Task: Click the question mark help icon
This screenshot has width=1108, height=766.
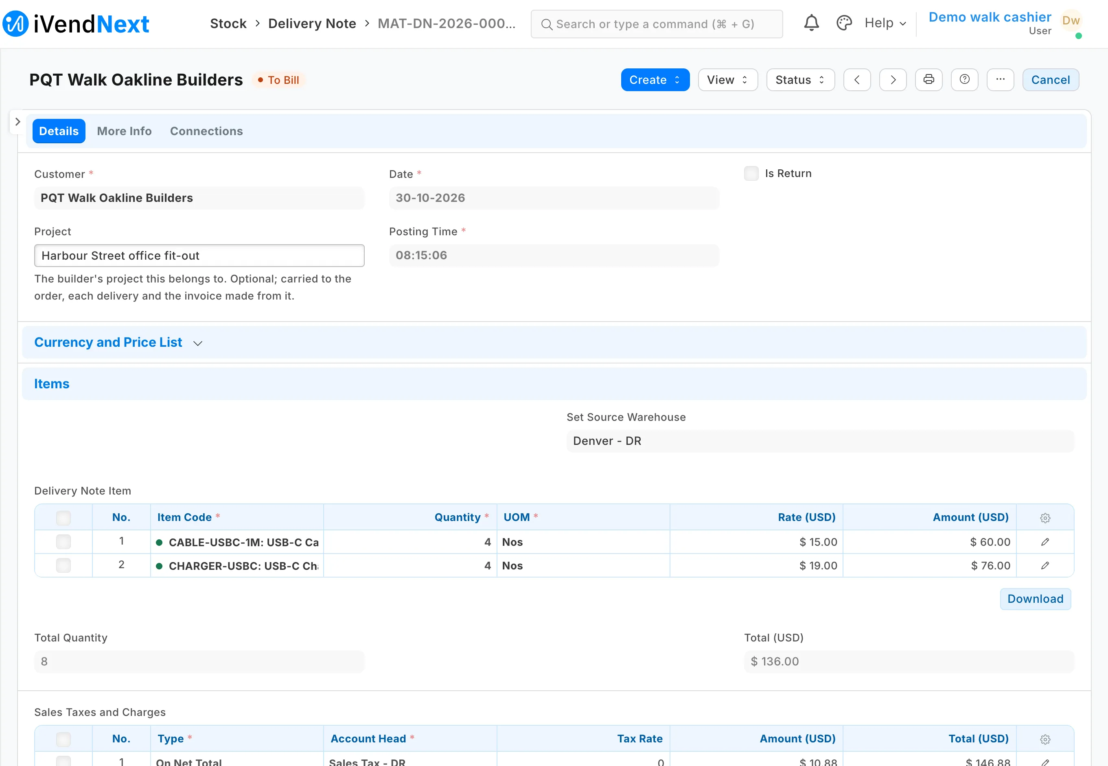Action: coord(965,80)
